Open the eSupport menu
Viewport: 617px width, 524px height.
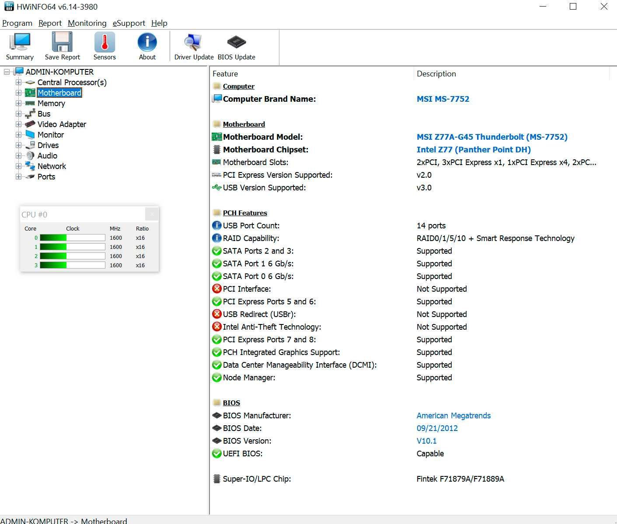(x=129, y=23)
